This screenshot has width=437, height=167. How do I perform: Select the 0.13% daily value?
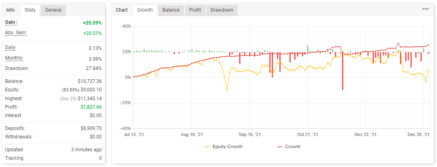click(95, 48)
